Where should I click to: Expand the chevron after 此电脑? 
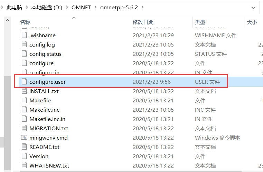(x=27, y=7)
